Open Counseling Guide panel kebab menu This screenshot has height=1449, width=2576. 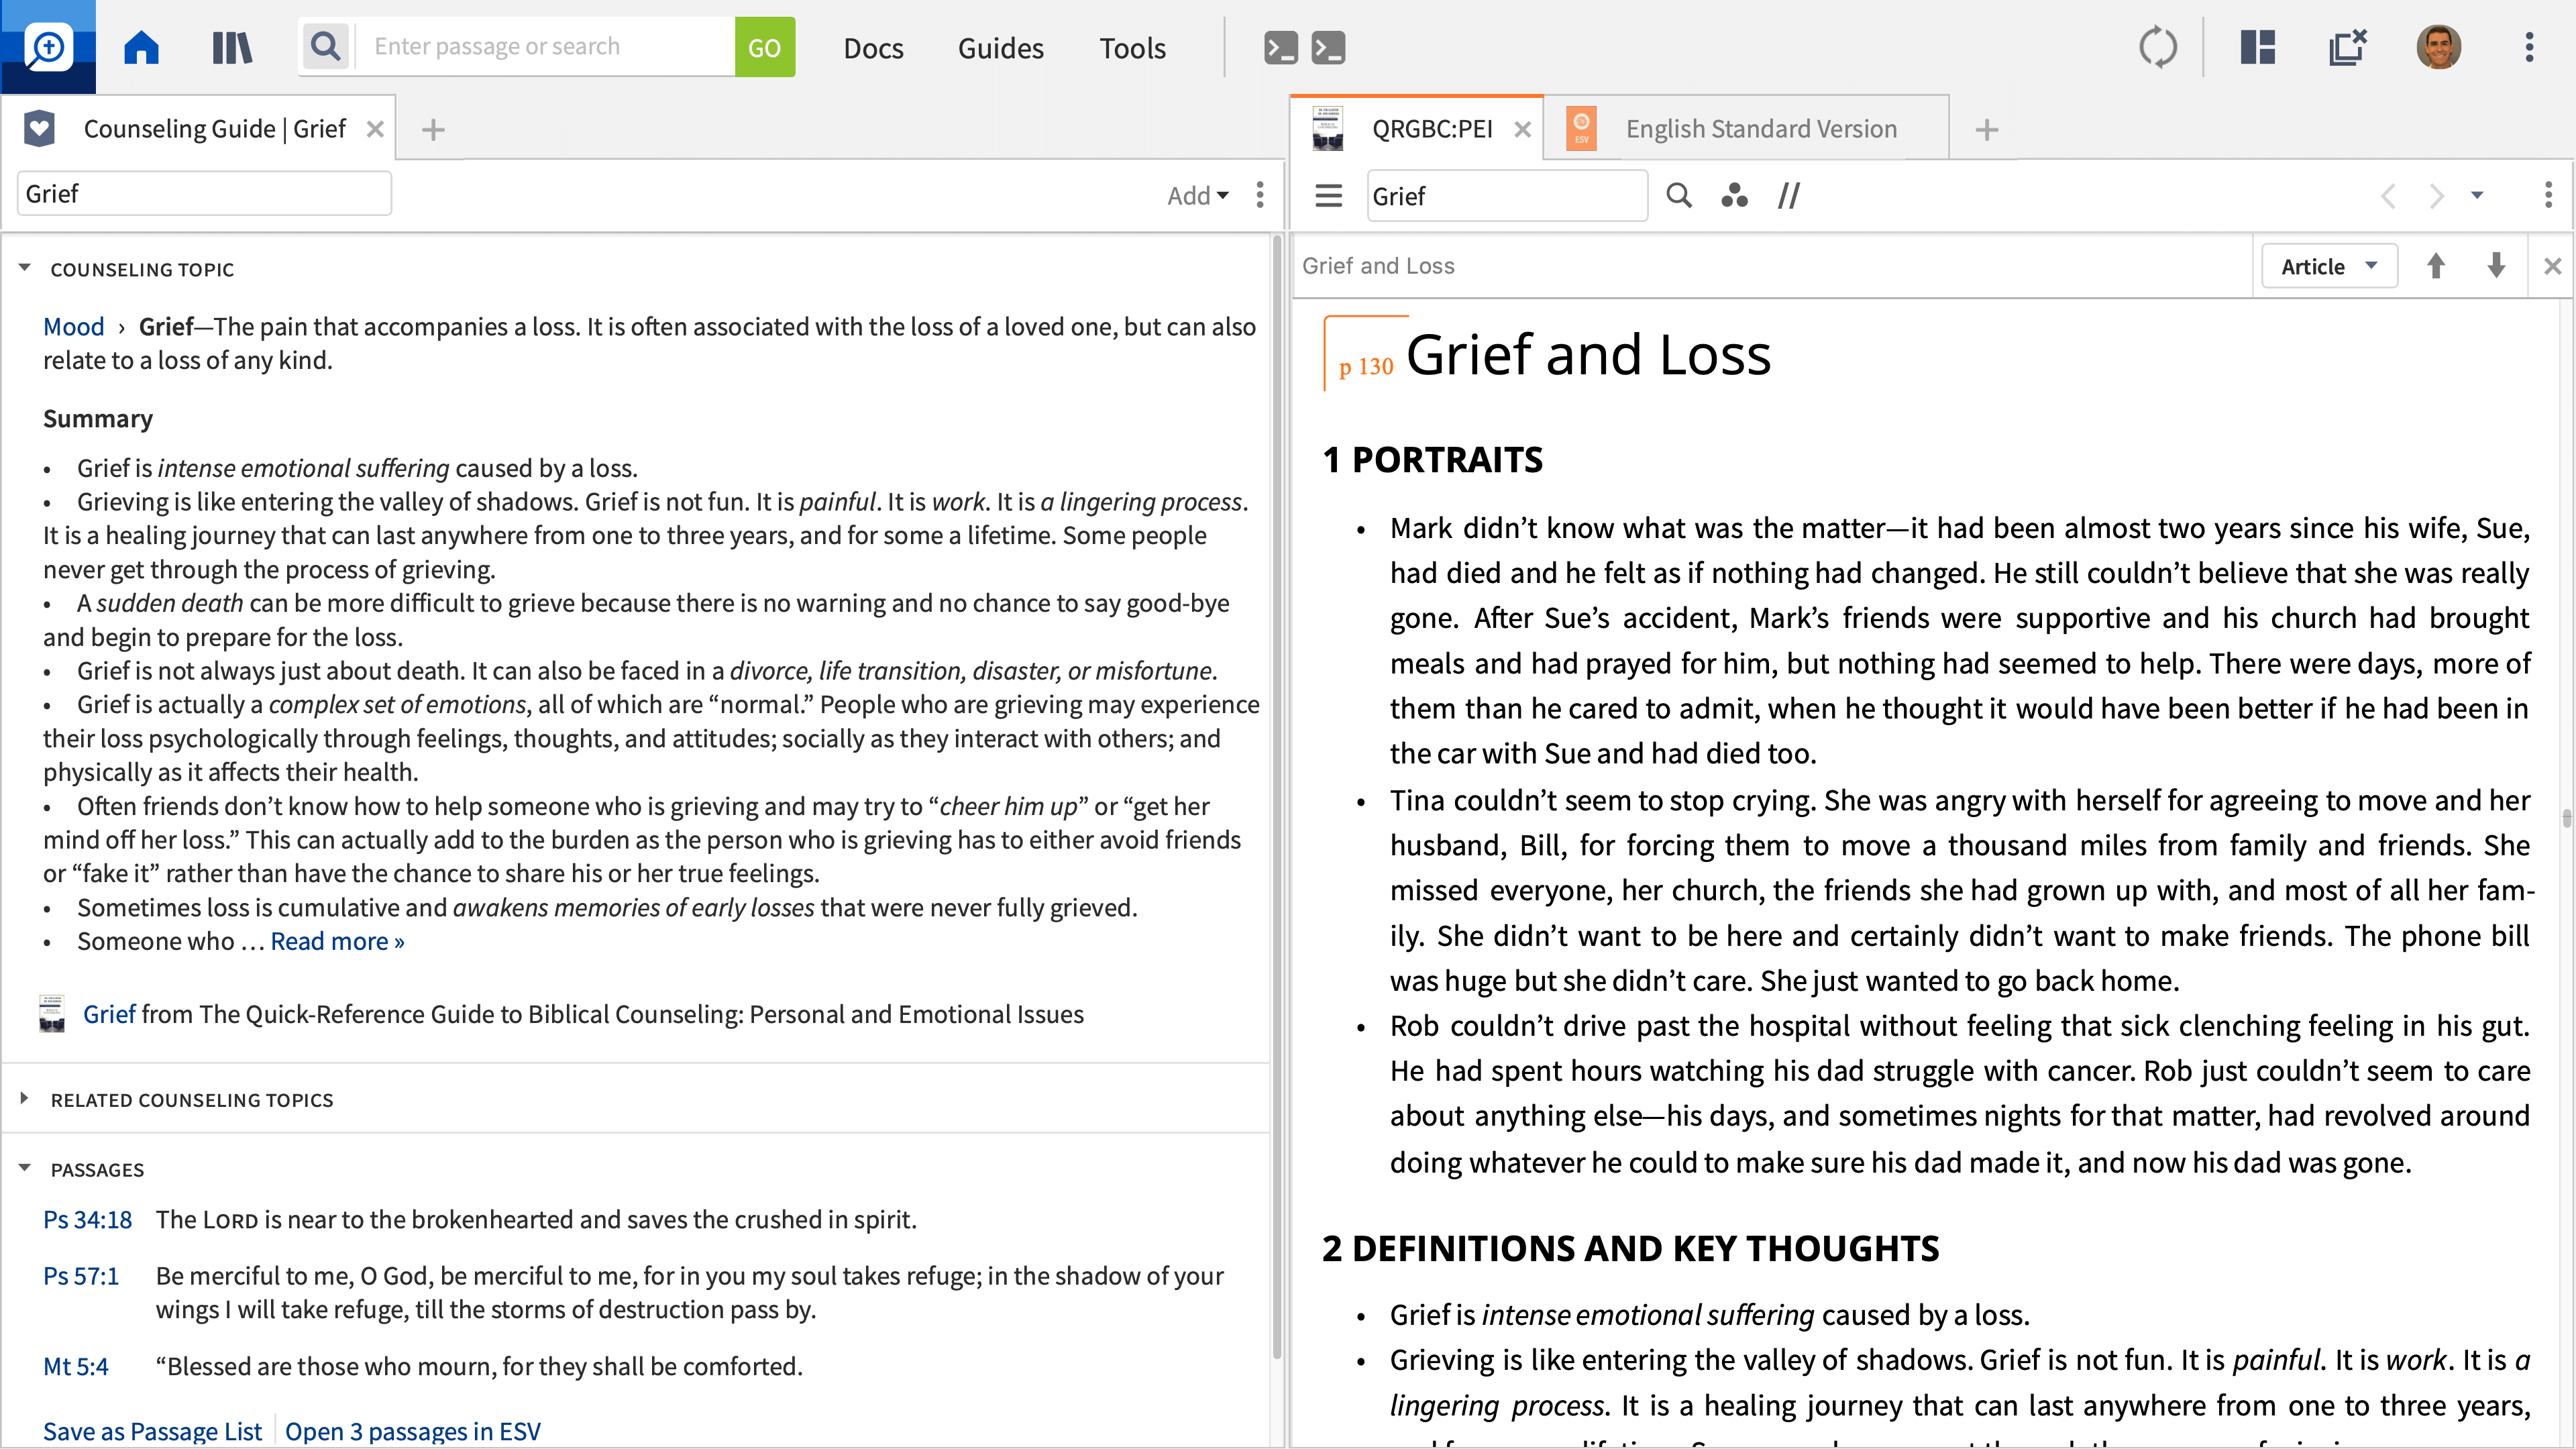[1260, 194]
